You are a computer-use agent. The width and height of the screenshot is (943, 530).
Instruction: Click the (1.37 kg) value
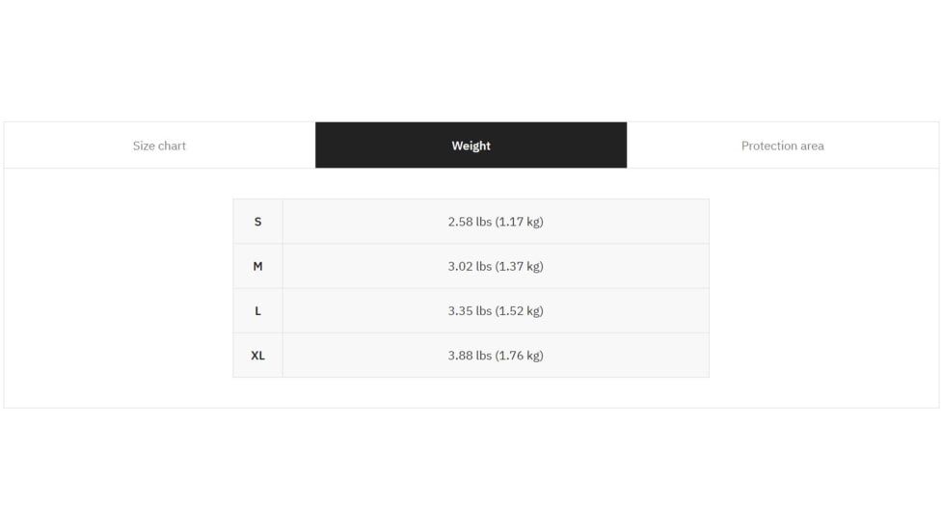coord(520,266)
